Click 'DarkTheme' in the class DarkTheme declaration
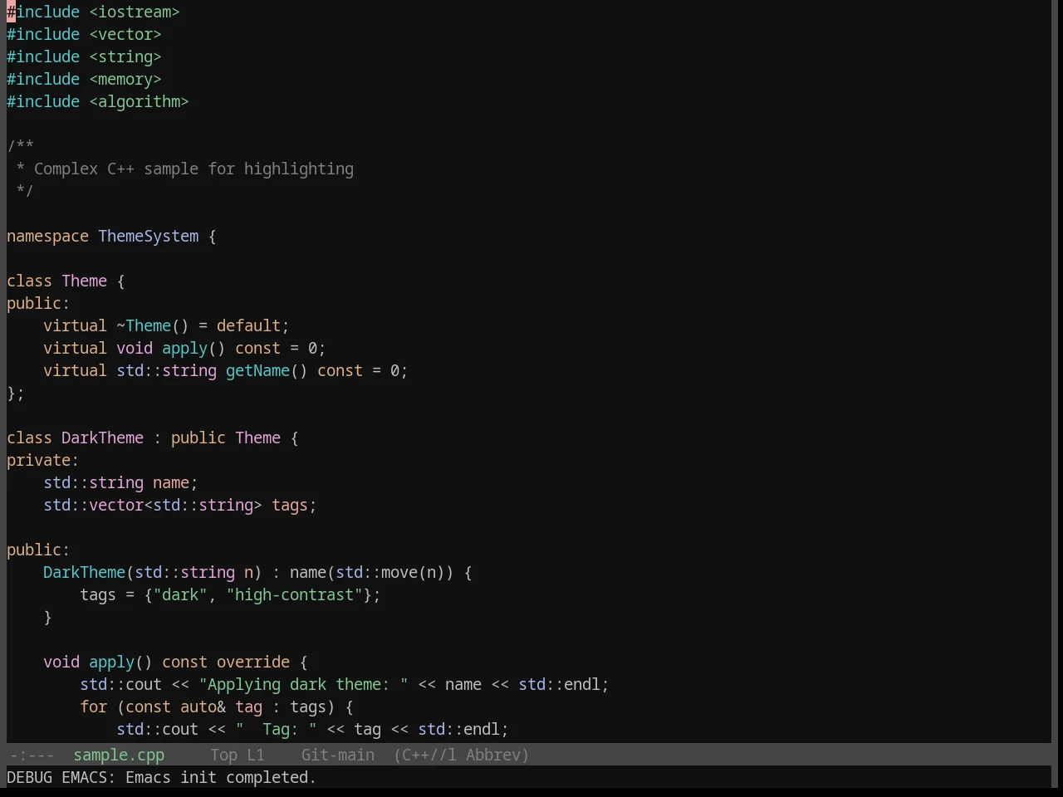Viewport: 1063px width, 797px height. (x=102, y=438)
